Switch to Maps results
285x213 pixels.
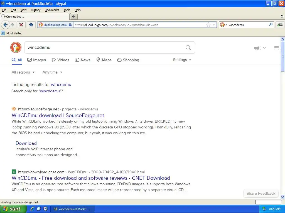coord(104,60)
